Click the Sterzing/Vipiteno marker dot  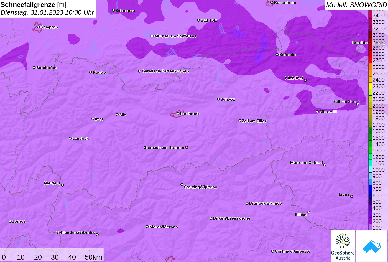(182, 184)
